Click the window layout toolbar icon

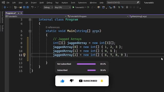[104, 7]
